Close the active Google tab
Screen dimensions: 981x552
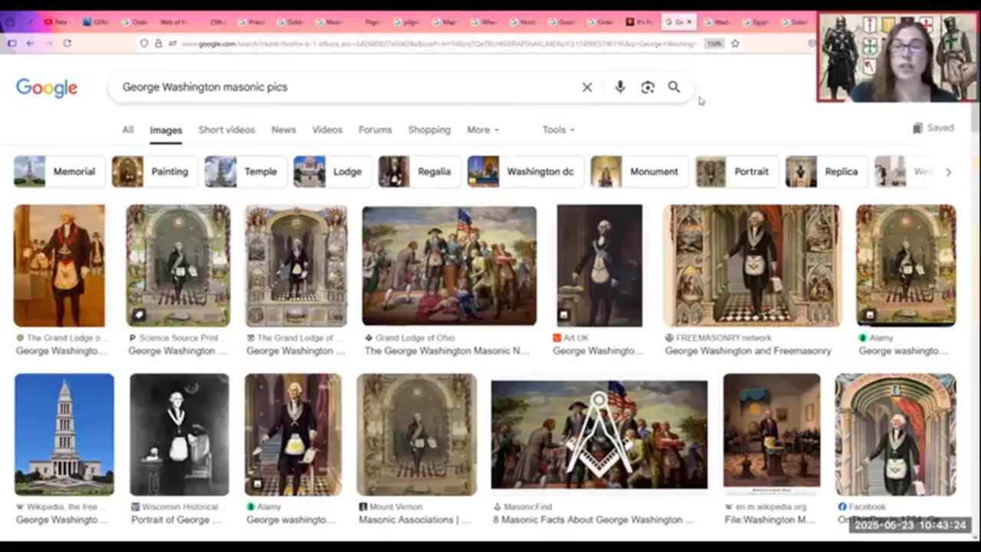688,22
